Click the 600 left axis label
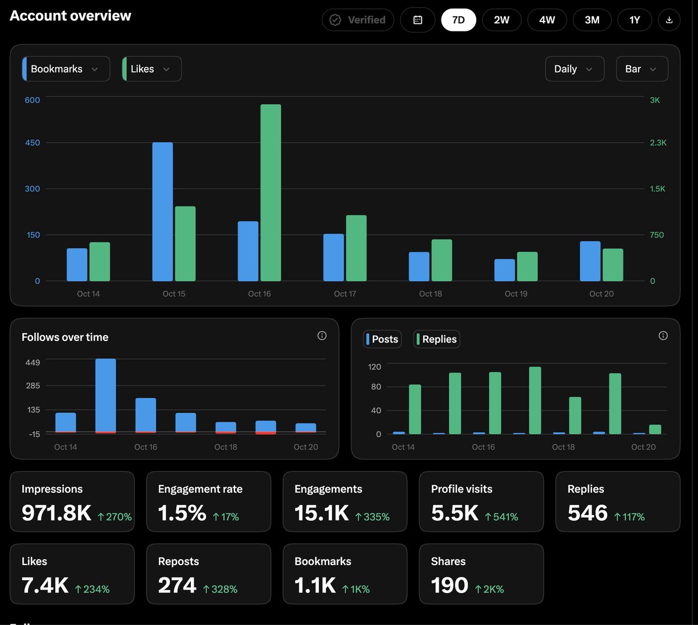 [x=33, y=100]
